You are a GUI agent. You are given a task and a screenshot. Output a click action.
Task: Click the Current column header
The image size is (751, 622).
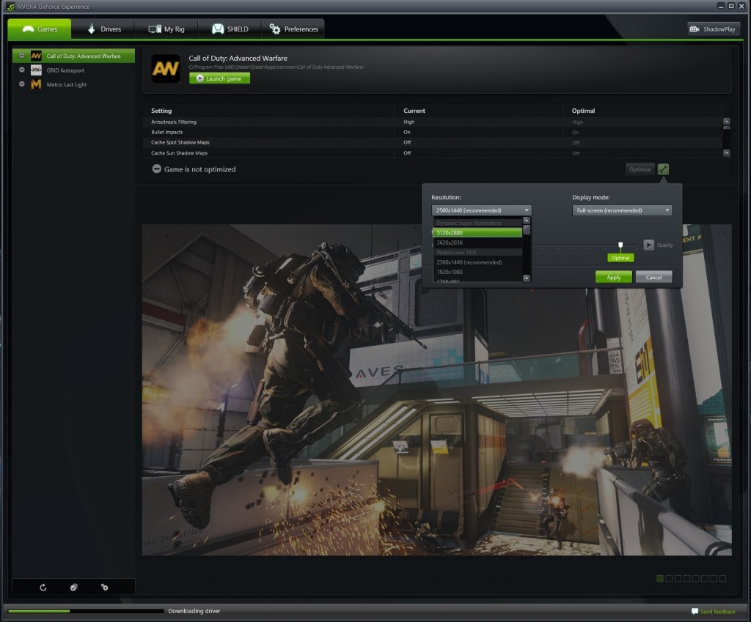pyautogui.click(x=414, y=111)
